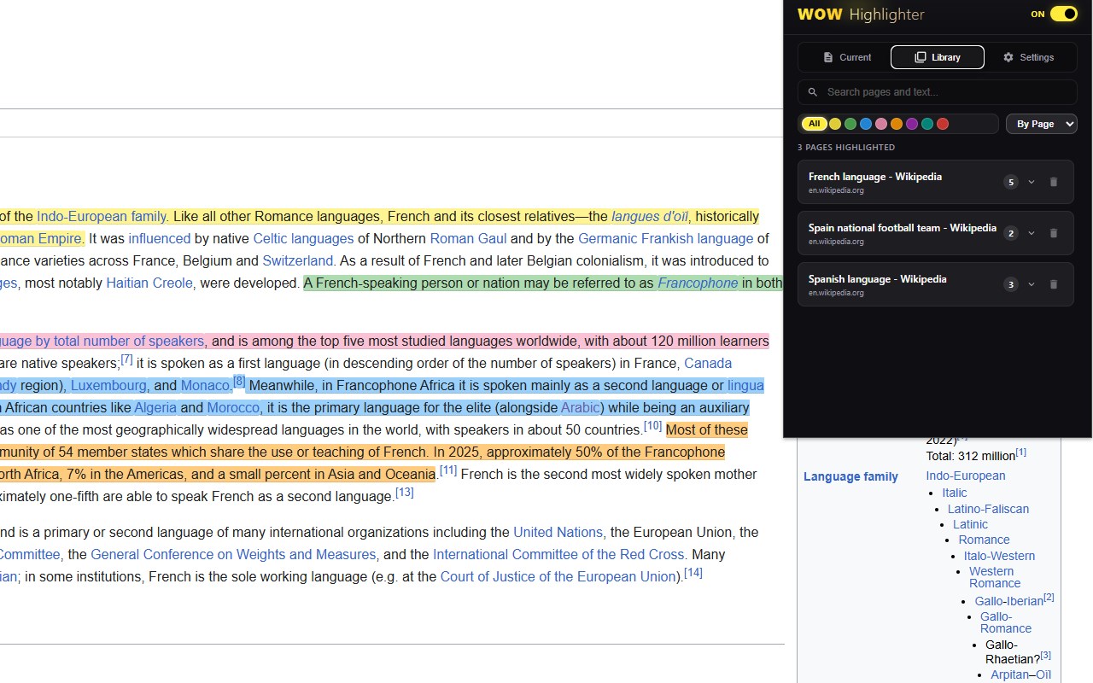
Task: Open the Language family infobox link
Action: (850, 477)
